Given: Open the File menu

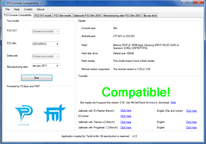Looking at the screenshot, I should click(x=7, y=9).
